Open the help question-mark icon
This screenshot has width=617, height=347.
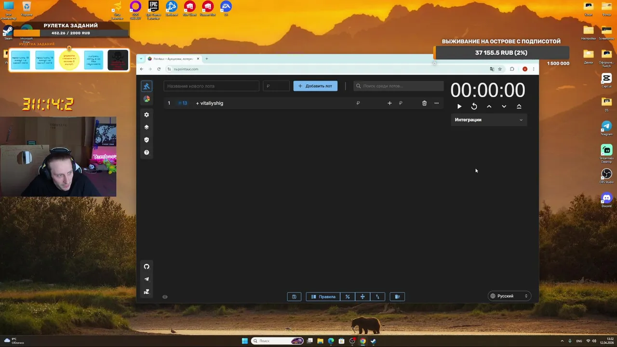click(147, 152)
